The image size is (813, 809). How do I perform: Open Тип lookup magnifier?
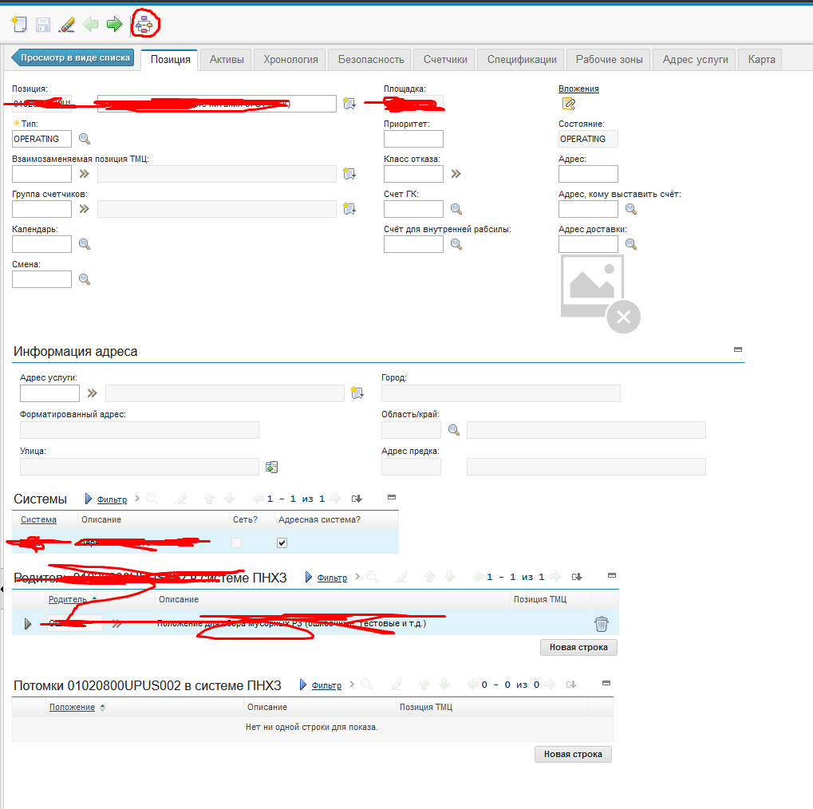84,139
